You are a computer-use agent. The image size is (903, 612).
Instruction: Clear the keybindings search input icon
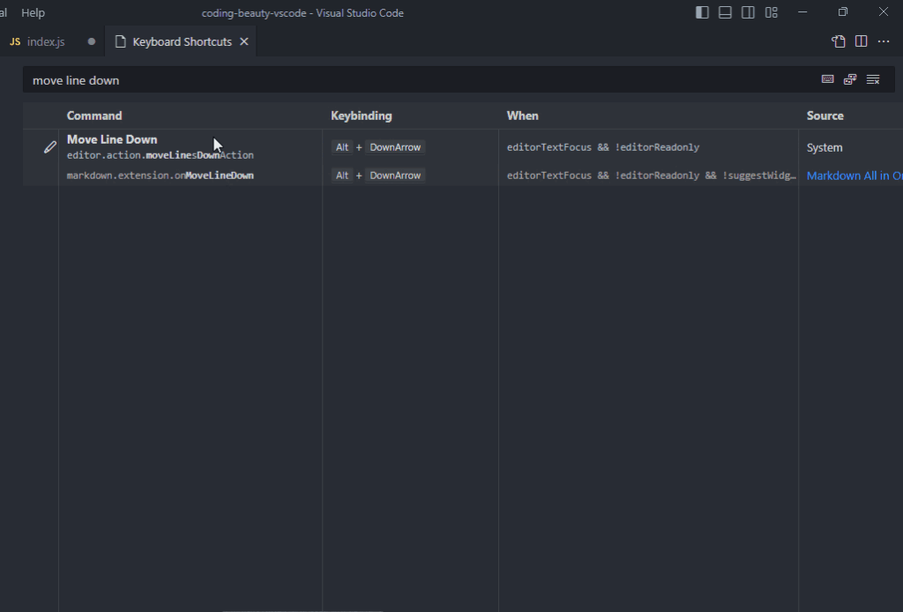[x=873, y=79]
